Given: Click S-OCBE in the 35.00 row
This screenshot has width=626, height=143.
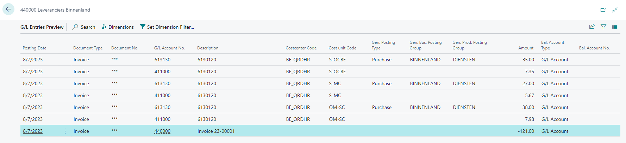Looking at the screenshot, I should (x=337, y=60).
